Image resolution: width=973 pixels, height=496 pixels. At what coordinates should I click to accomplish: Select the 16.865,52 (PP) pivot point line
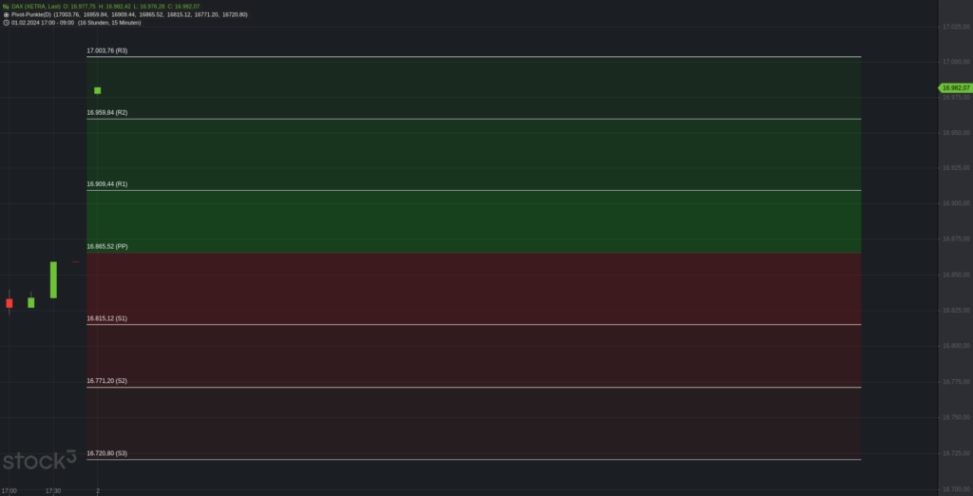tap(473, 253)
